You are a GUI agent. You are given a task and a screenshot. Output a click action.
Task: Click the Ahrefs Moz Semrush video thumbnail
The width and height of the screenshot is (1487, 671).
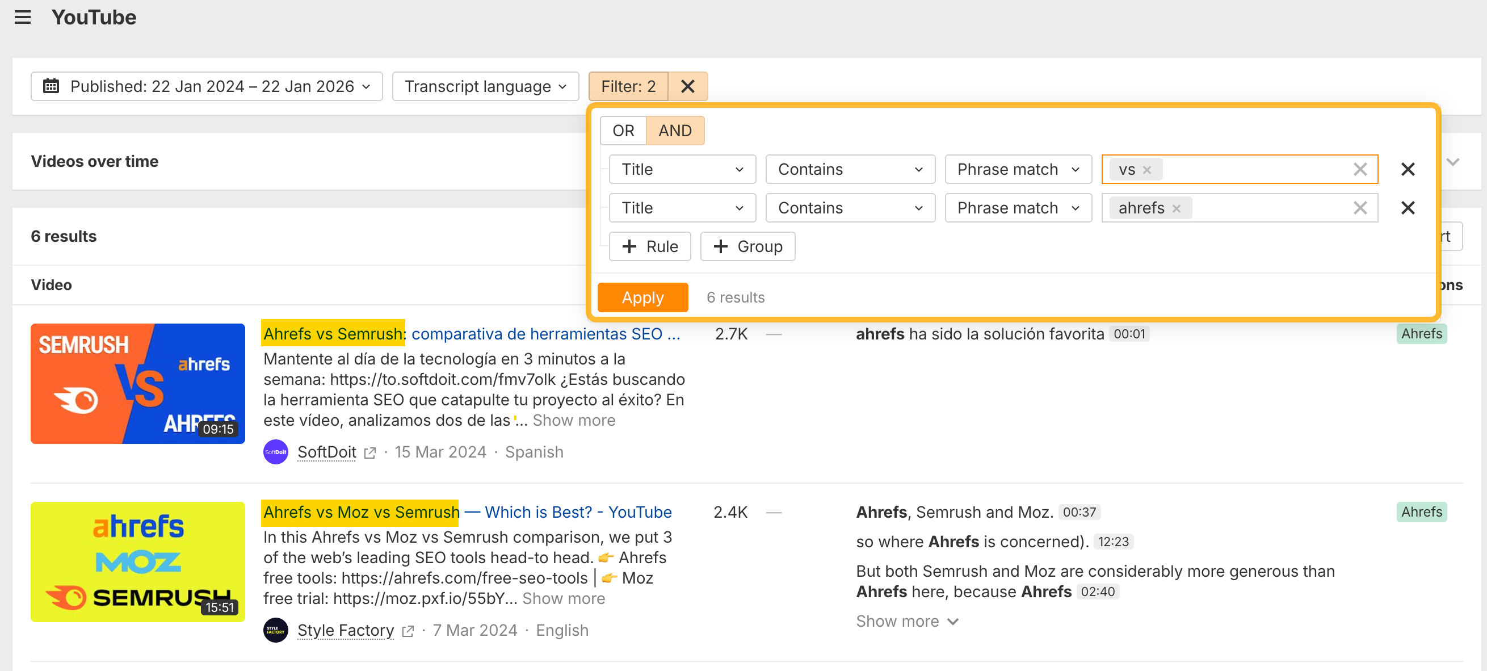[138, 562]
